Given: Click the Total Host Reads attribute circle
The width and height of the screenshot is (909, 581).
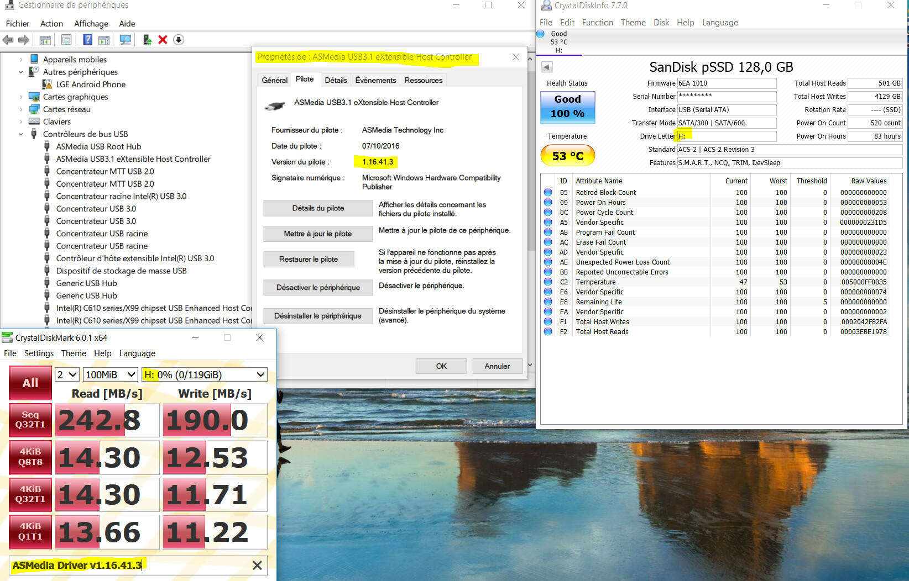Looking at the screenshot, I should pos(548,331).
